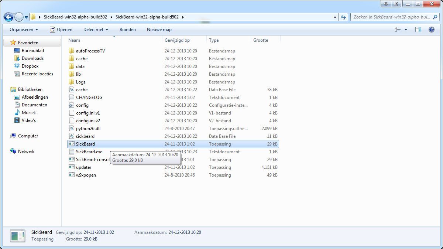443x249 pixels.
Task: Open the Organiseren menu
Action: point(24,30)
